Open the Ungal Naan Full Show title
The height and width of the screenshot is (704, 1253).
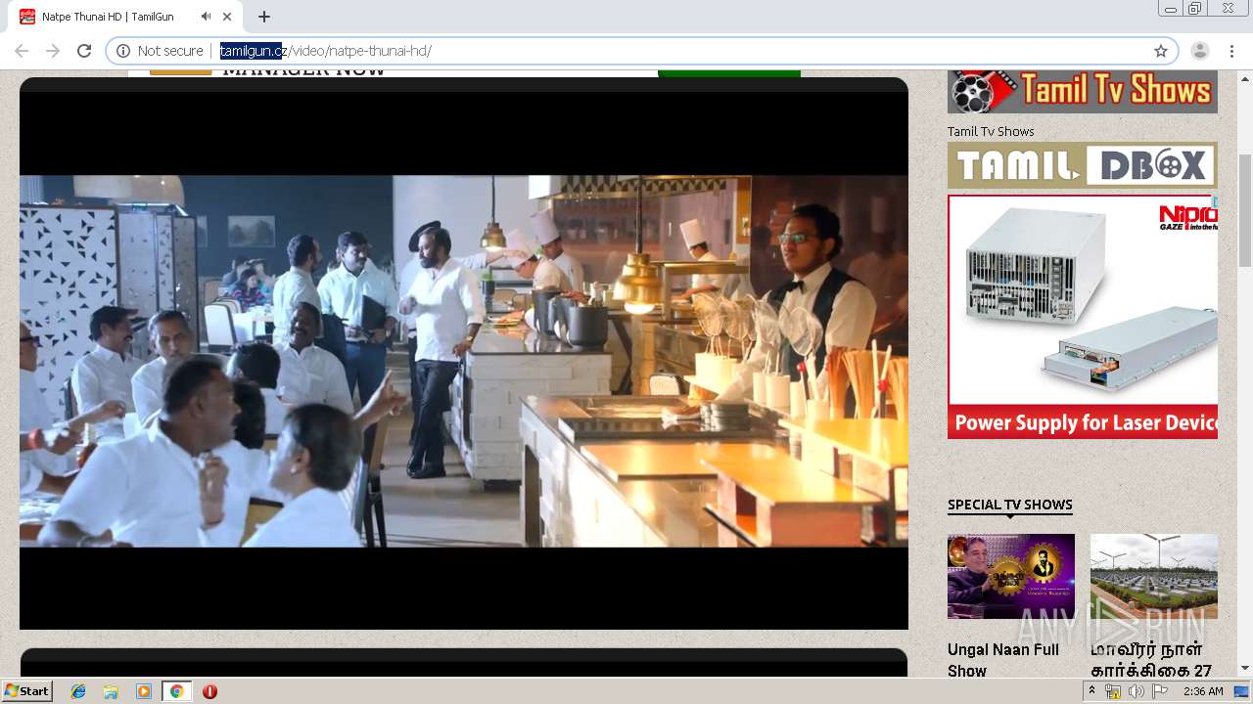(x=1003, y=660)
